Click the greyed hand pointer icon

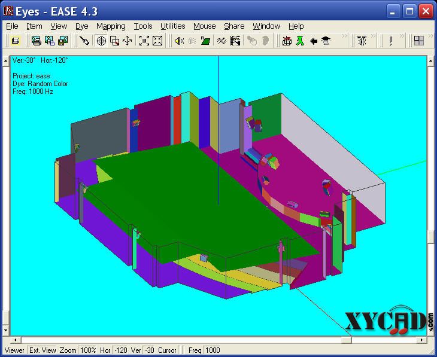(x=252, y=41)
